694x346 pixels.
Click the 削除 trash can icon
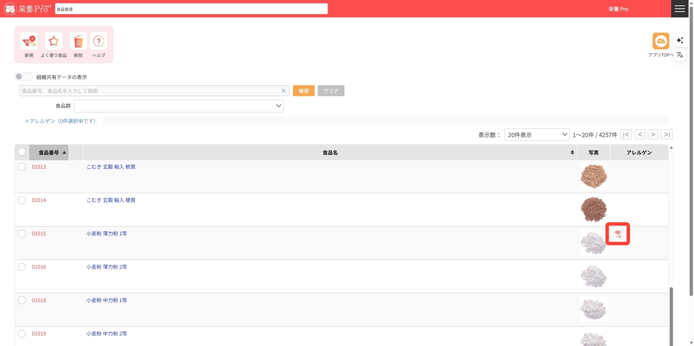point(78,41)
